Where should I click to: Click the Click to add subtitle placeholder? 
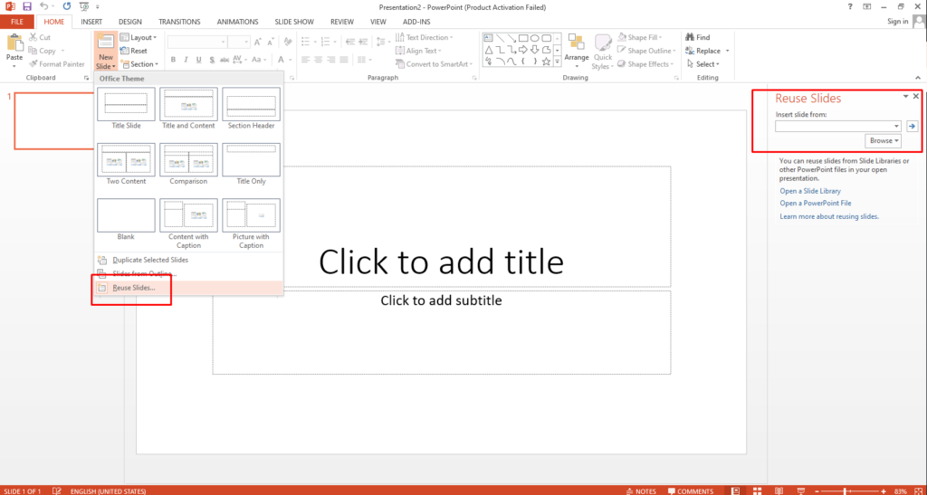(x=442, y=332)
